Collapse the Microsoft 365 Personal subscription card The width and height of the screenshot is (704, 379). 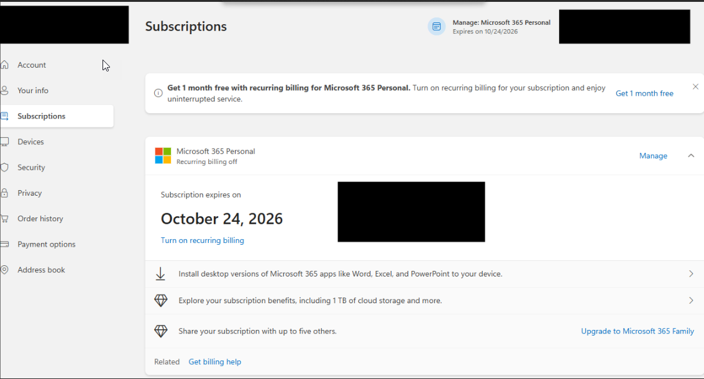(x=691, y=156)
